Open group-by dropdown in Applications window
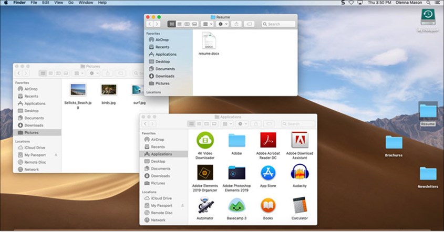The image size is (444, 232). (x=228, y=124)
